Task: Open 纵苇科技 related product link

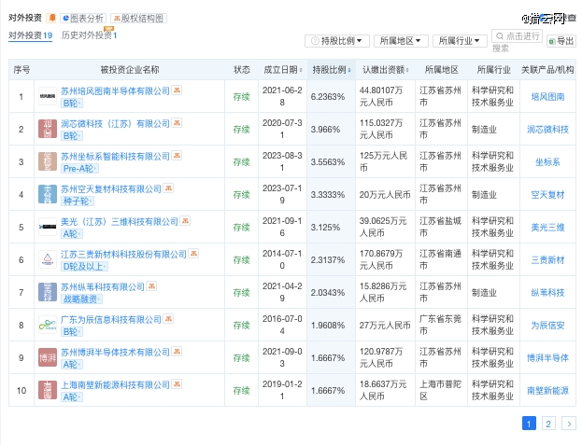Action: point(547,293)
